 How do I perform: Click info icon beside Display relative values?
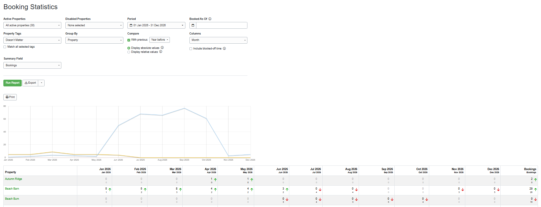click(x=161, y=52)
